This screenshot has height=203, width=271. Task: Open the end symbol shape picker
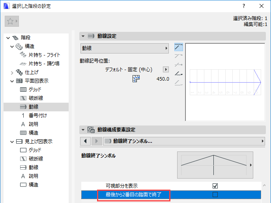tap(215, 165)
